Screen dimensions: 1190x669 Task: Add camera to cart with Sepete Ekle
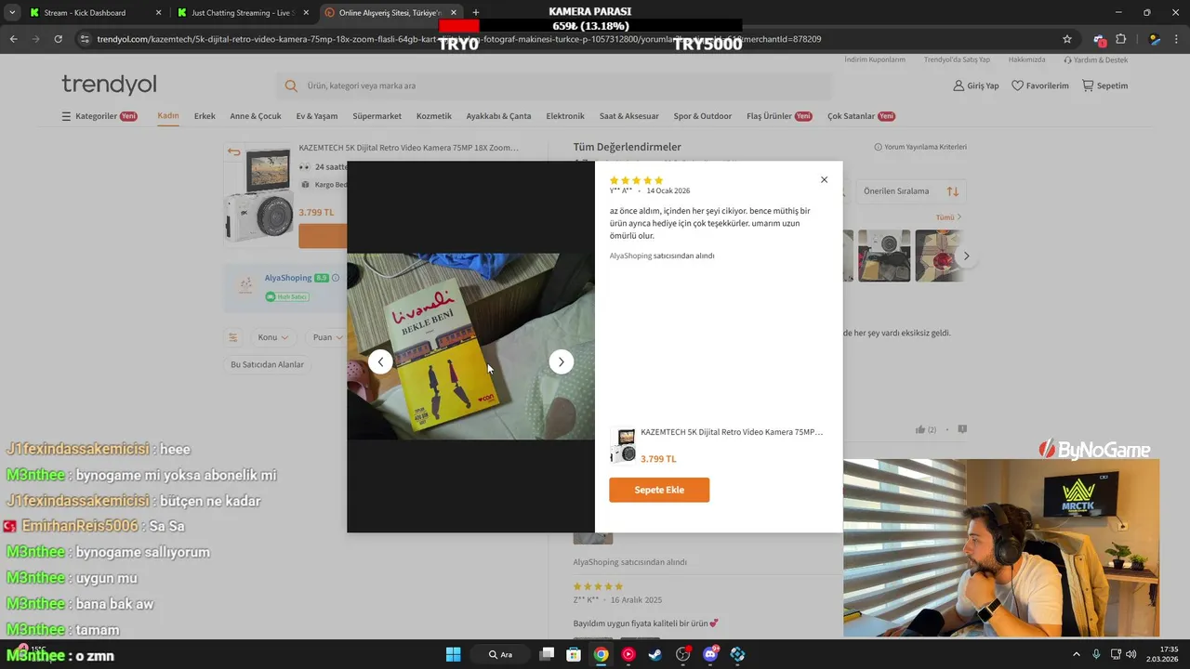[x=659, y=490]
